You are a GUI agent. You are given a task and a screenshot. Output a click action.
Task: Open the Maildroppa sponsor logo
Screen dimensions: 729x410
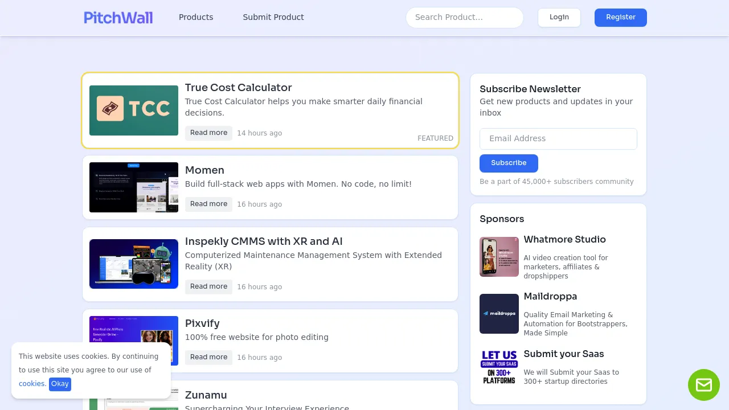[499, 314]
